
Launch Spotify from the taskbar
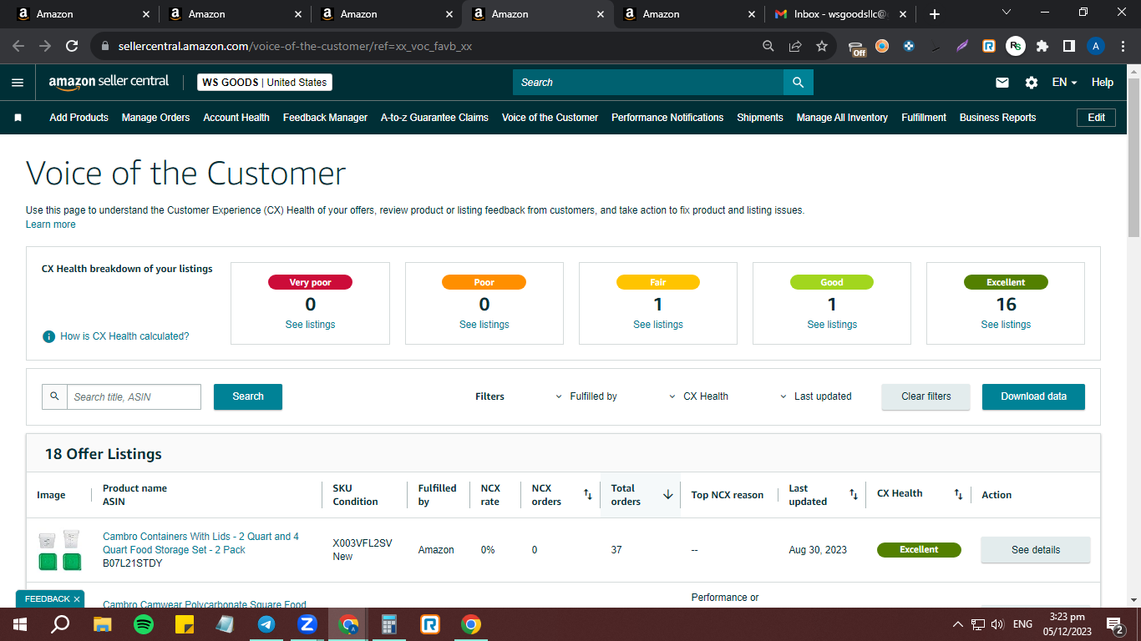coord(144,624)
